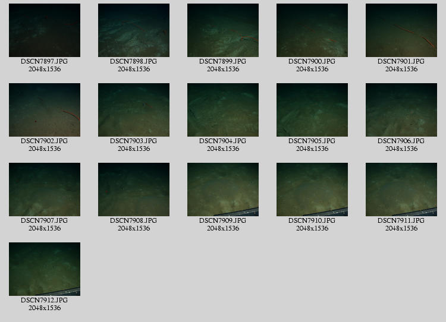Click the file name DSCN7902.JPG
The height and width of the screenshot is (322, 446).
(45, 141)
